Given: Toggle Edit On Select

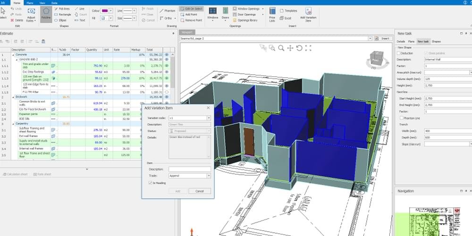Looking at the screenshot, I should [191, 8].
